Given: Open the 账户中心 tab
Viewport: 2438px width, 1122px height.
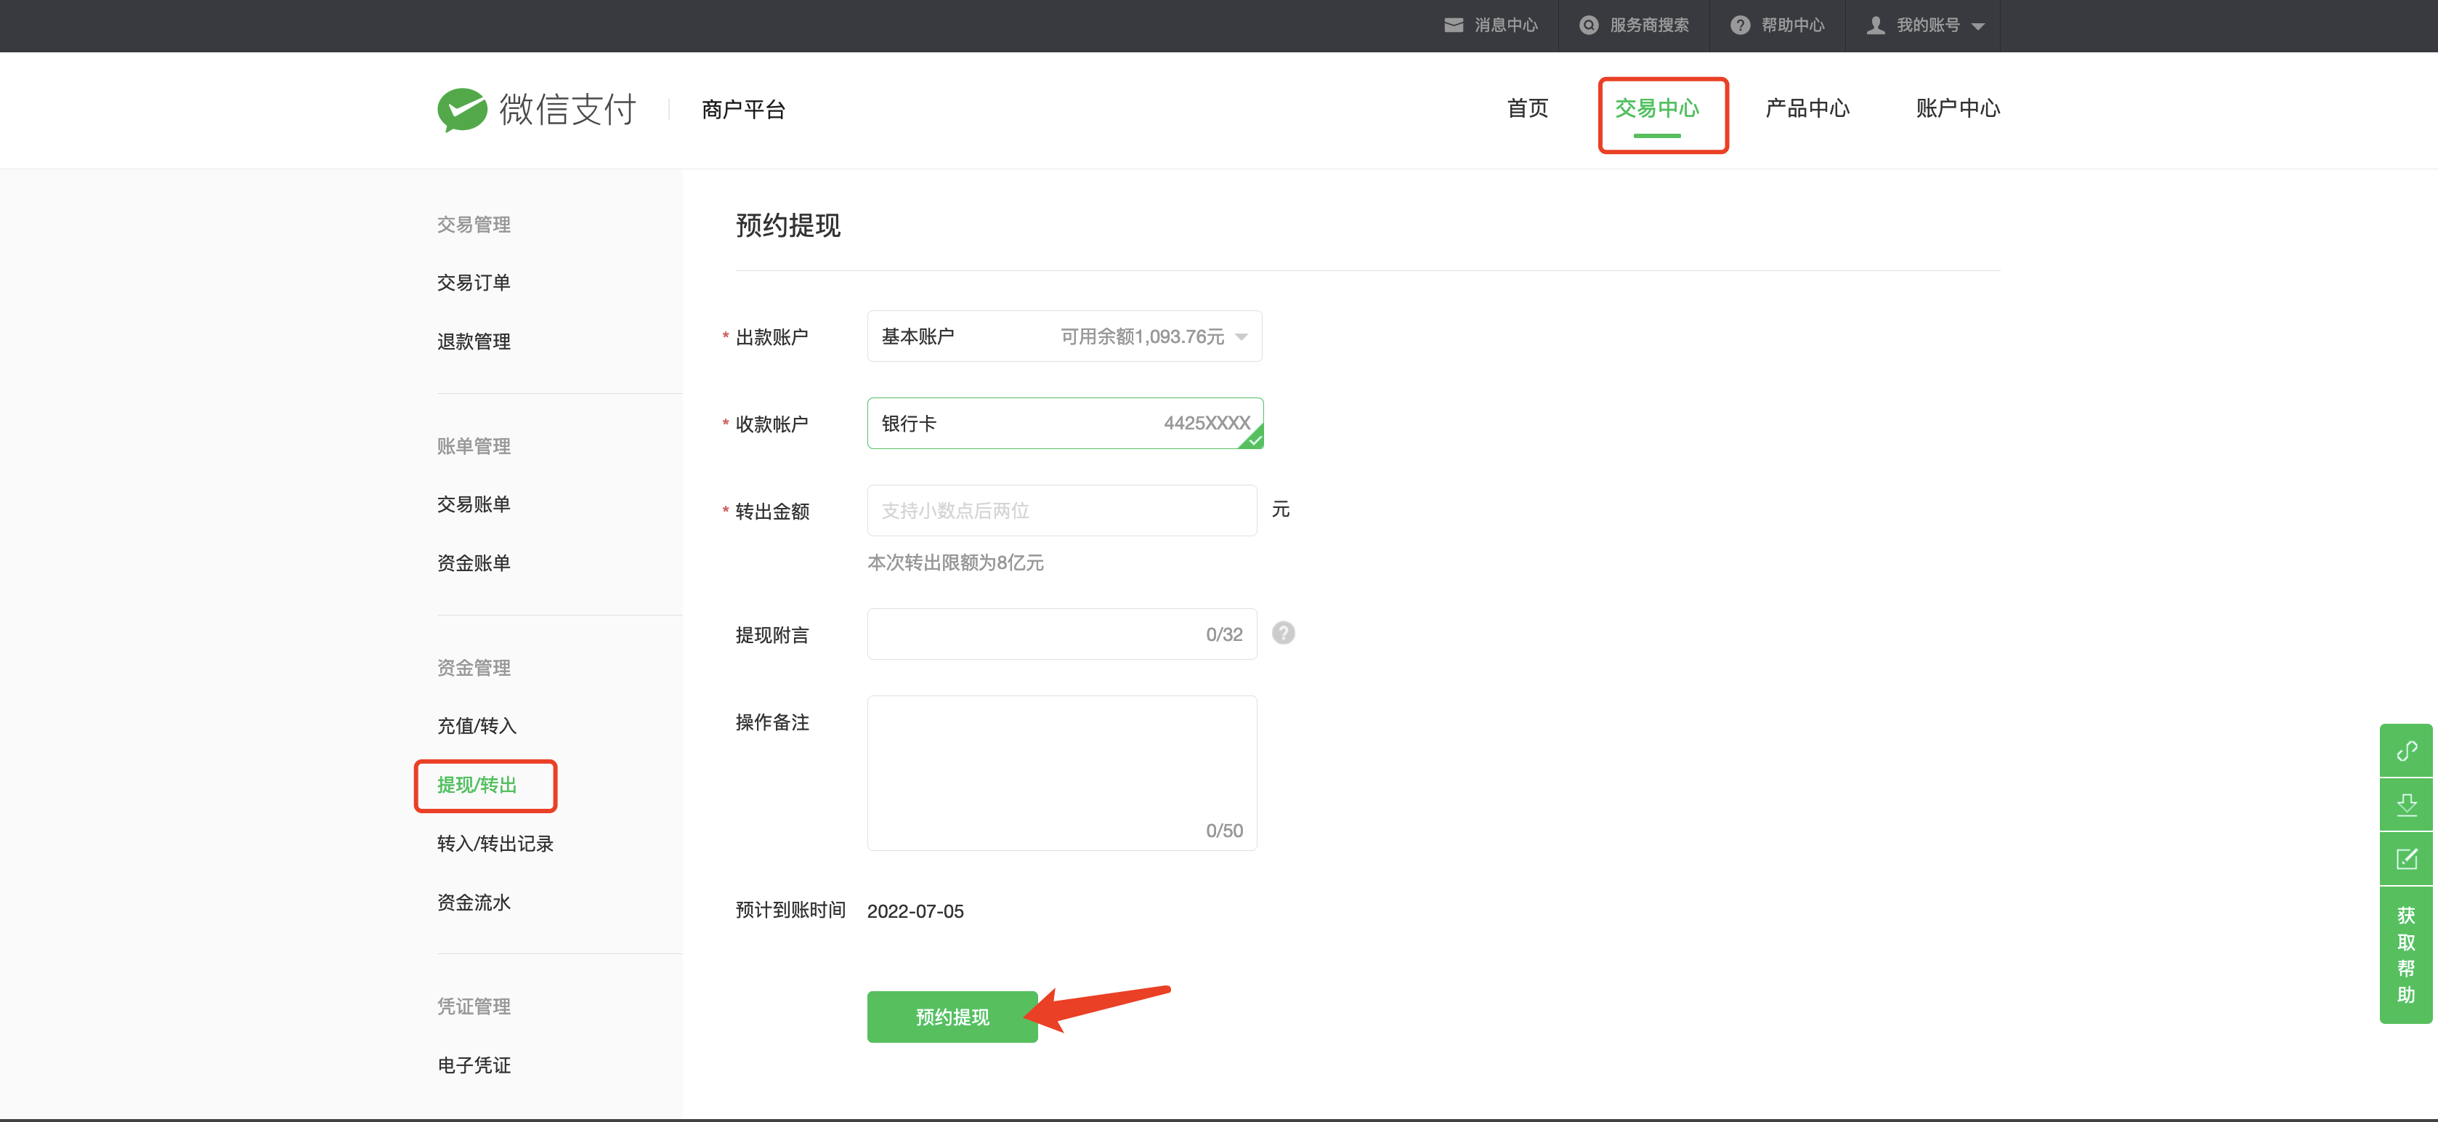Looking at the screenshot, I should click(1957, 109).
